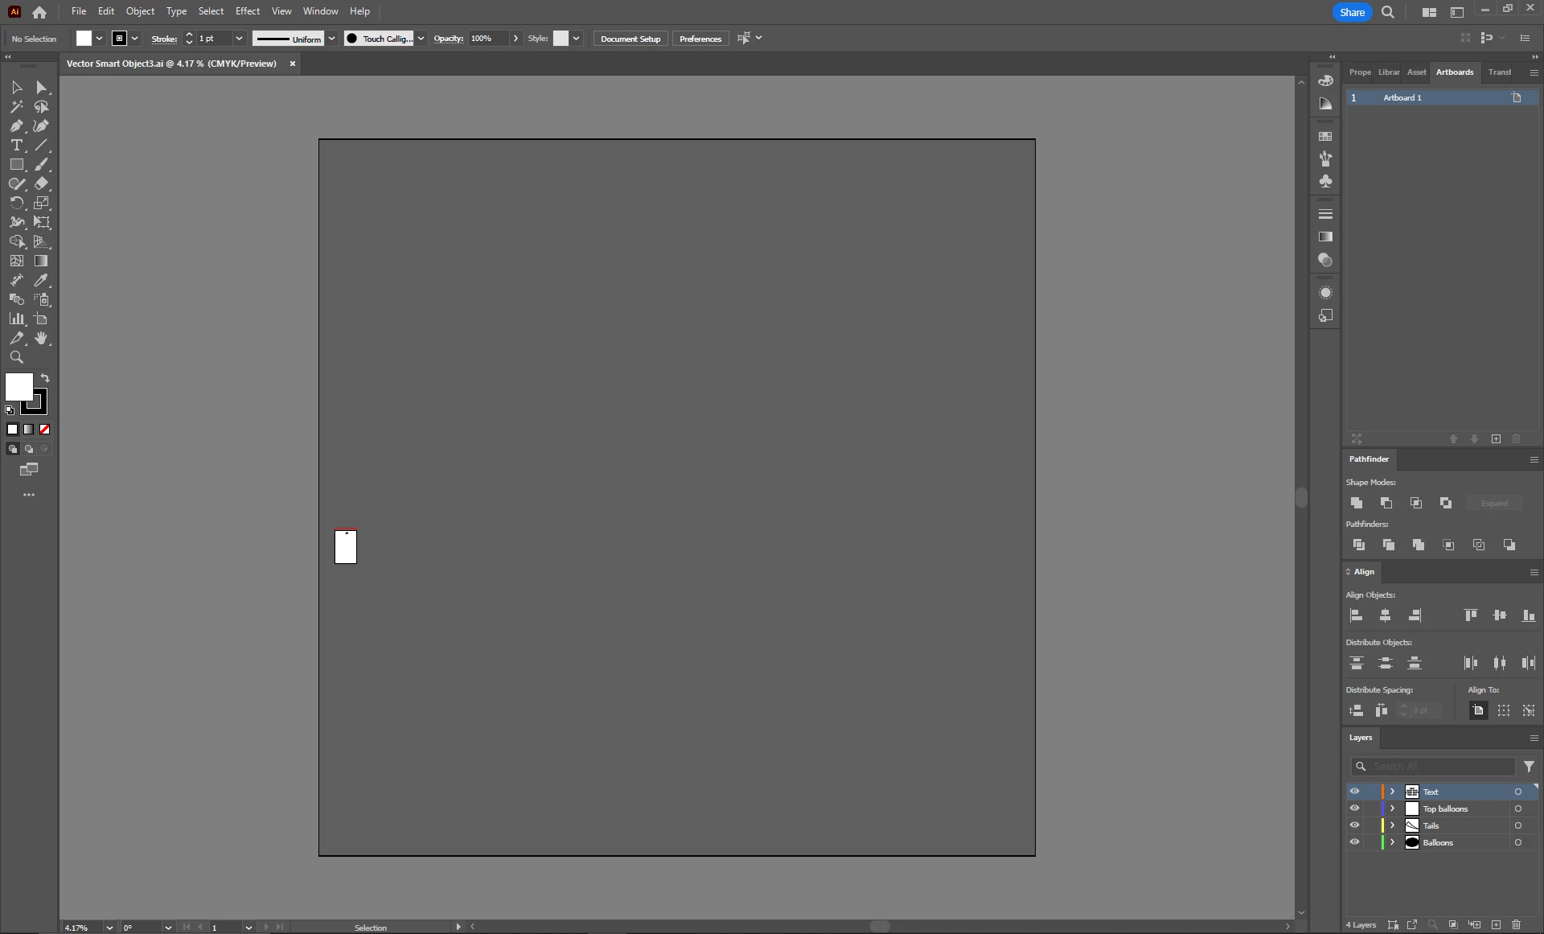This screenshot has height=934, width=1544.
Task: Expand the Top balloons layer
Action: [1392, 809]
